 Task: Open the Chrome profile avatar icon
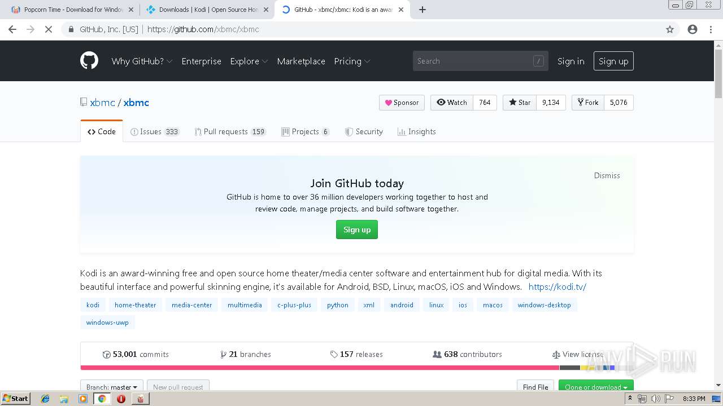(692, 29)
